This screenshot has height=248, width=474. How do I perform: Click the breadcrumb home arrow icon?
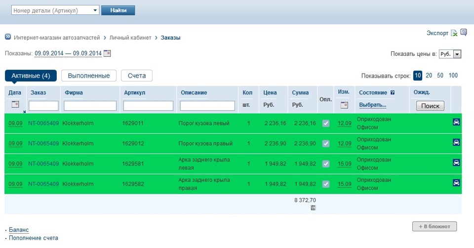pos(8,37)
